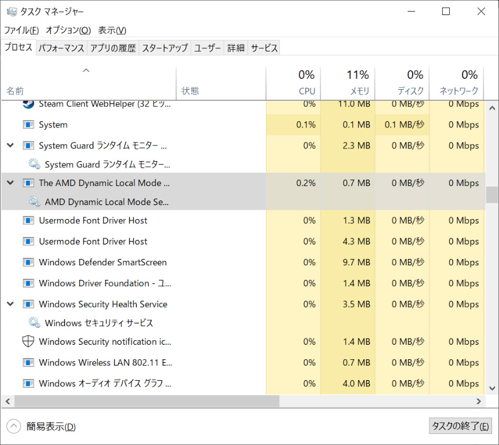Click the Windows Wireless LAN 802.11 icon

tap(28, 363)
